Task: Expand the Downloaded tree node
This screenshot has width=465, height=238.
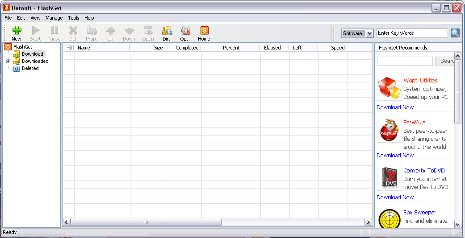Action: (8, 61)
